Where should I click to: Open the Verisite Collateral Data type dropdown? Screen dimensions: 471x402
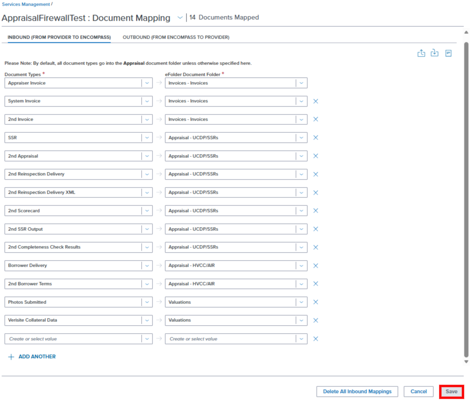147,320
